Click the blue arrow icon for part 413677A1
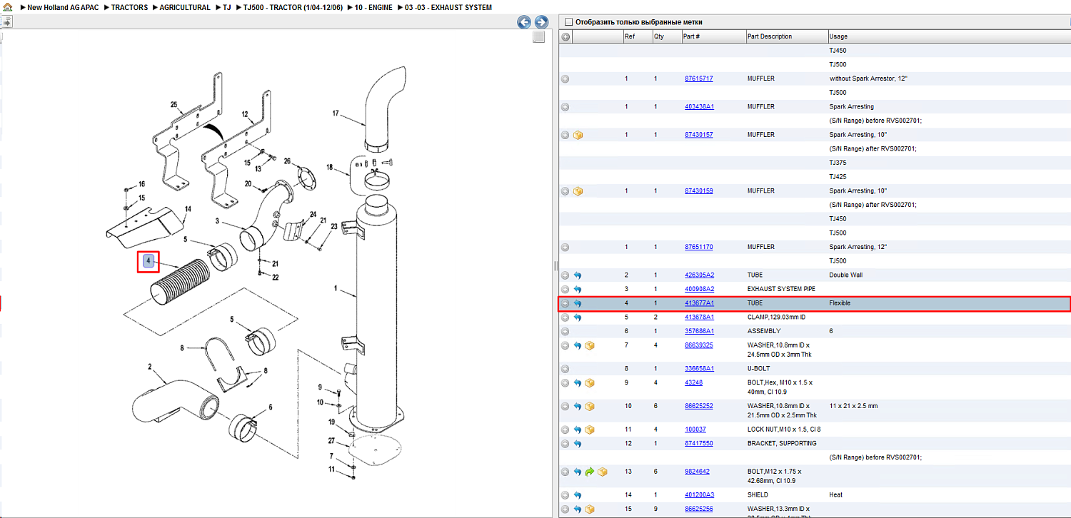This screenshot has width=1071, height=518. [578, 303]
